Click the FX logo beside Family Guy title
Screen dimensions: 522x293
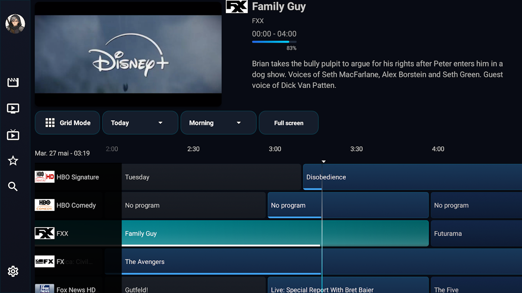pyautogui.click(x=237, y=7)
